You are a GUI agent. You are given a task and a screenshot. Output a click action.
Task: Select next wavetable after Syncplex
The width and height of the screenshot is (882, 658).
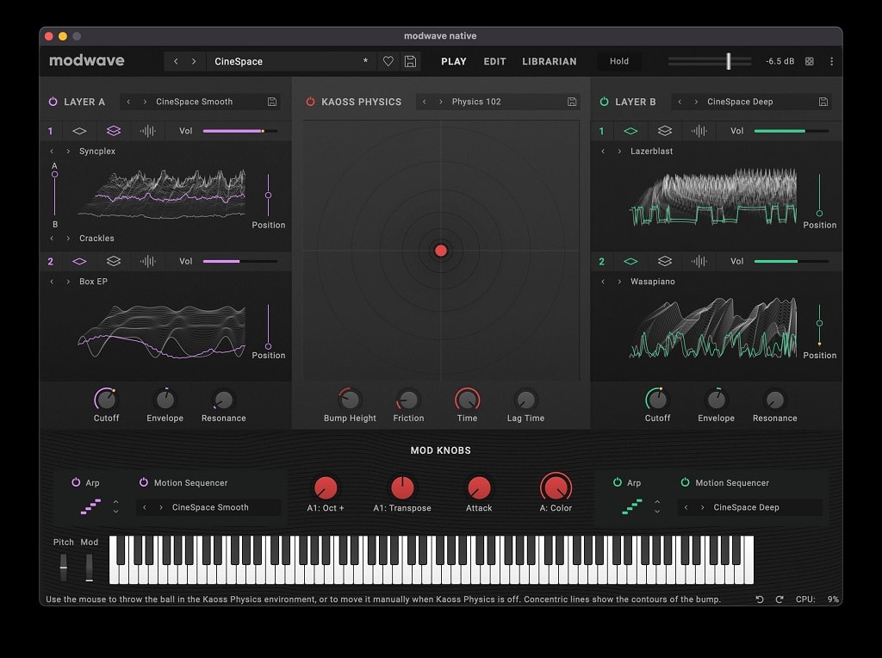[x=68, y=152]
